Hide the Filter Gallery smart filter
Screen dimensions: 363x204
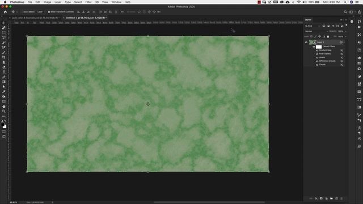tap(317, 54)
